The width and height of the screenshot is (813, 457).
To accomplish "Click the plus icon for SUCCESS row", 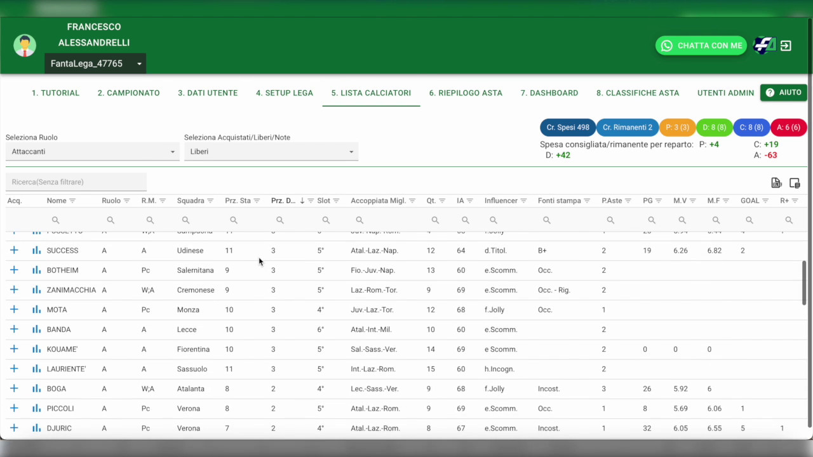I will pos(14,250).
